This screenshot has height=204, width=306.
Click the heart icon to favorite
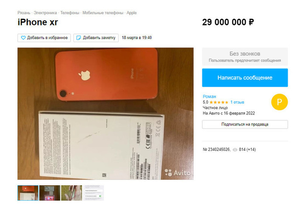23,38
